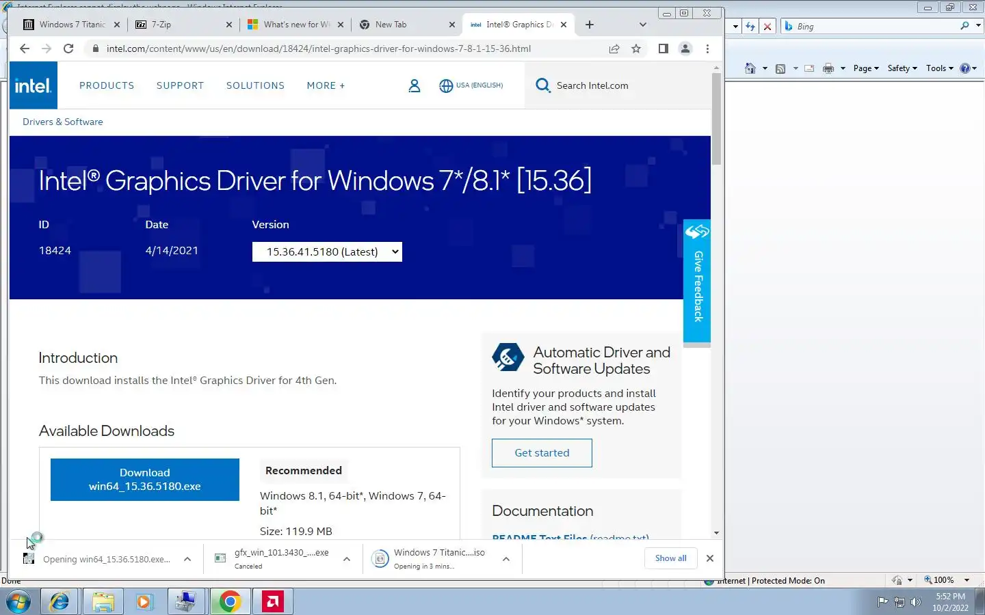Image resolution: width=985 pixels, height=615 pixels.
Task: Close the Intel Graphics Driver tab
Action: click(x=564, y=25)
